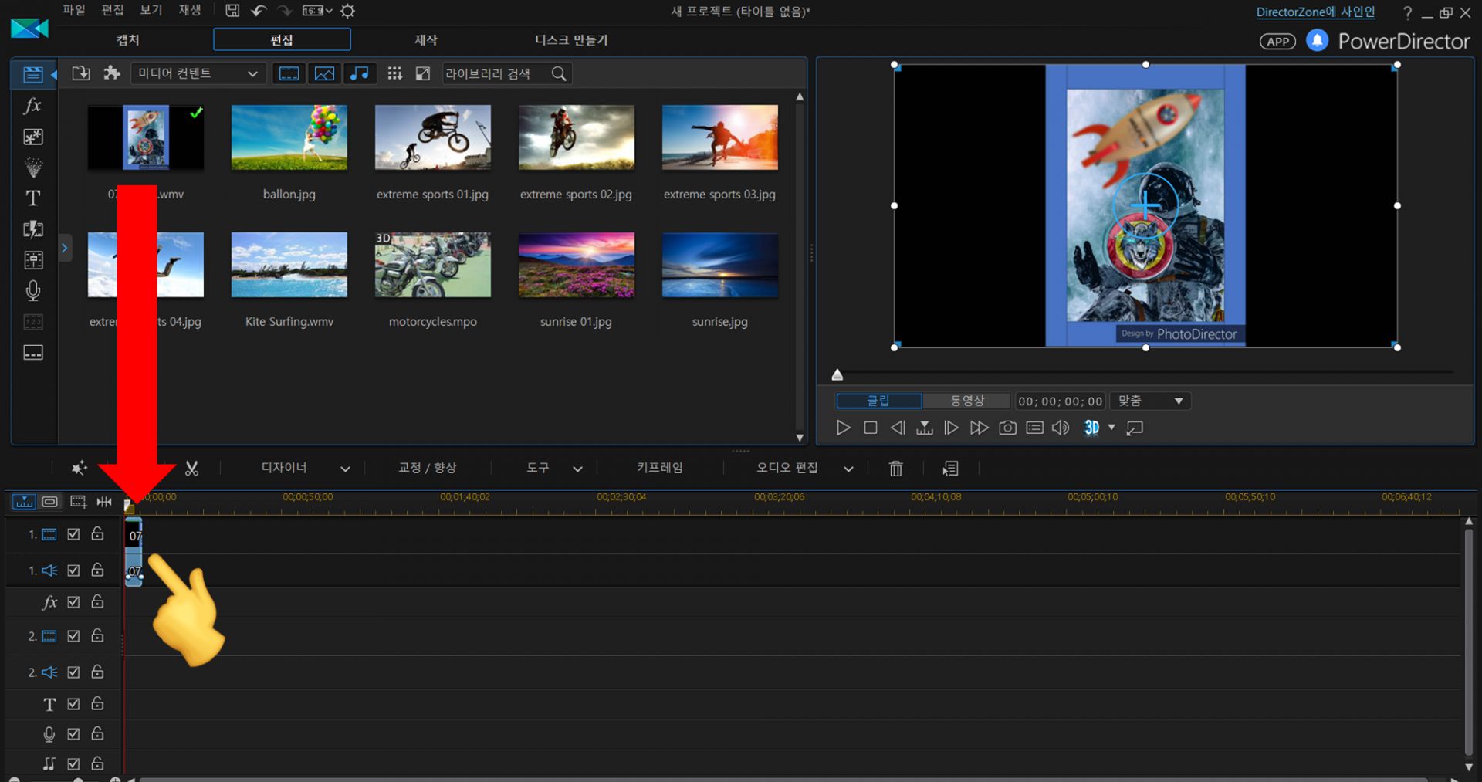Select Movie preview mode
1482x782 pixels.
point(966,401)
